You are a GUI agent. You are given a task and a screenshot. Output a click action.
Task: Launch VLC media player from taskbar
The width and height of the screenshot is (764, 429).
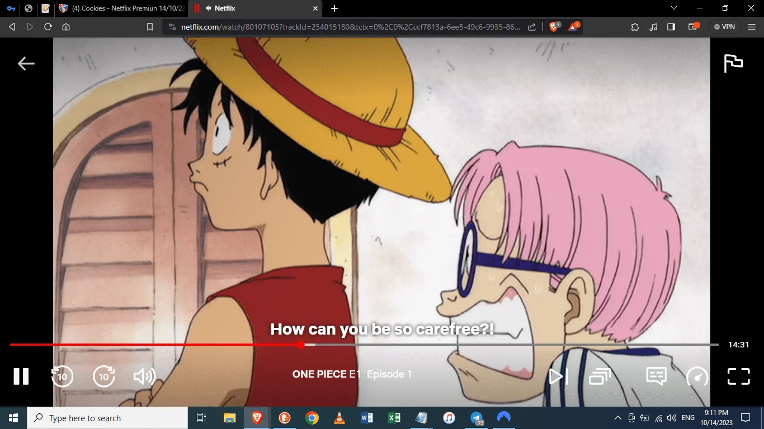tap(339, 418)
